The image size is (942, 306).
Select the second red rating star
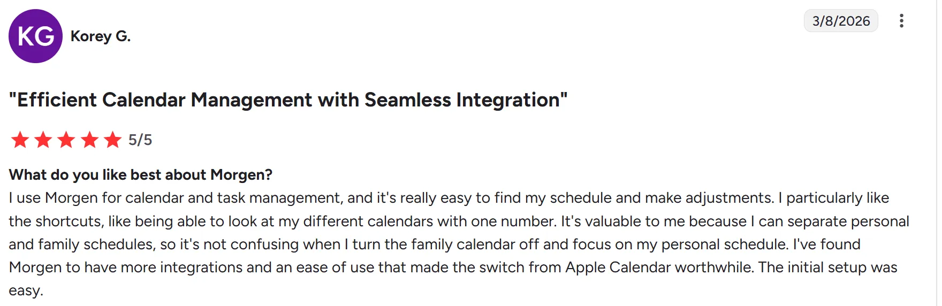[43, 140]
